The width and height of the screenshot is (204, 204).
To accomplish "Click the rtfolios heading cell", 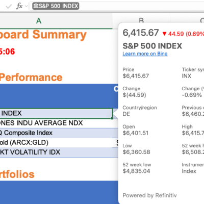I will pyautogui.click(x=17, y=174).
